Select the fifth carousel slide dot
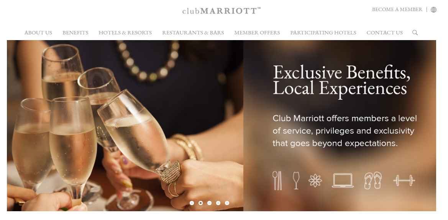 tap(227, 203)
